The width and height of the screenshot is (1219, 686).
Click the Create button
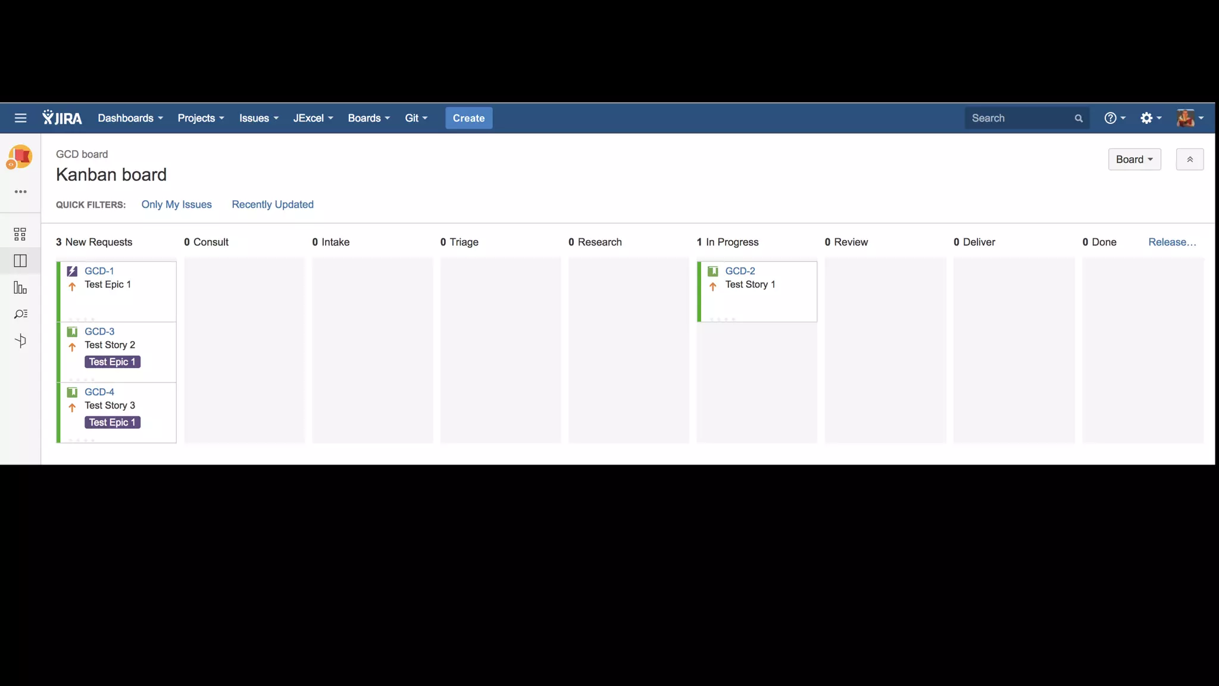pyautogui.click(x=468, y=118)
